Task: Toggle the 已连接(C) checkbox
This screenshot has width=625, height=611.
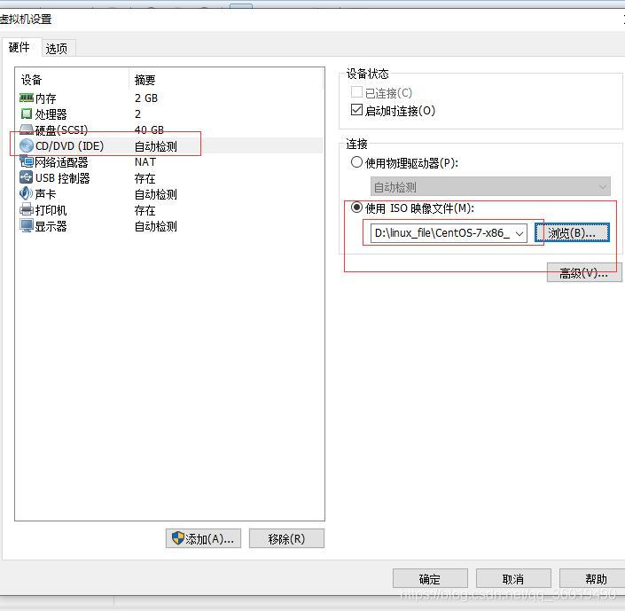Action: point(356,92)
